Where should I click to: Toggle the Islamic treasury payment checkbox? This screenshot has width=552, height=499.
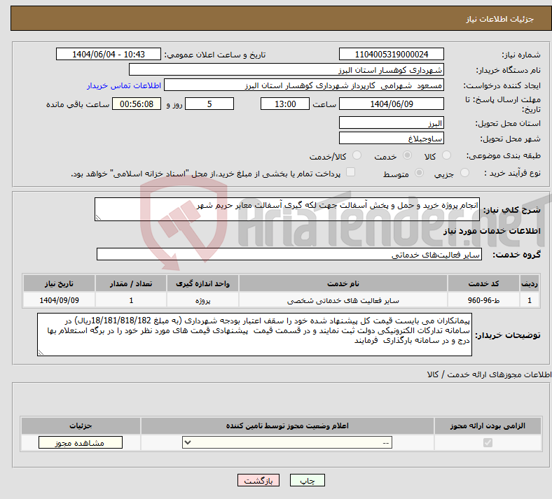[x=350, y=172]
